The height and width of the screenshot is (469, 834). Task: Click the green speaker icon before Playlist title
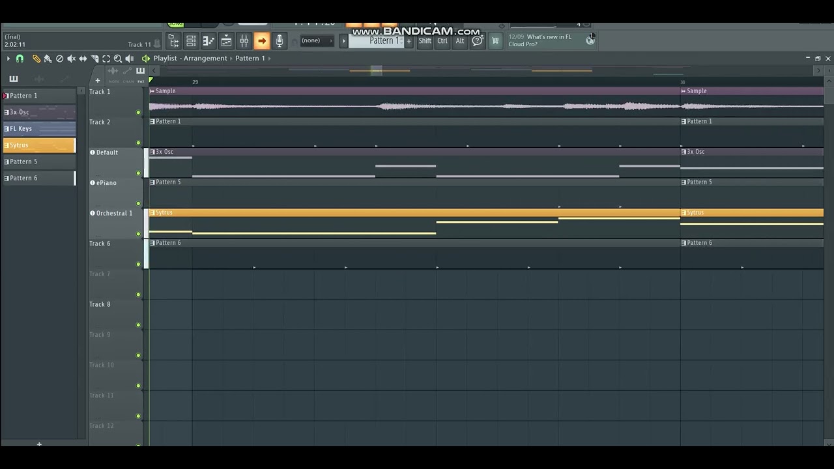146,59
